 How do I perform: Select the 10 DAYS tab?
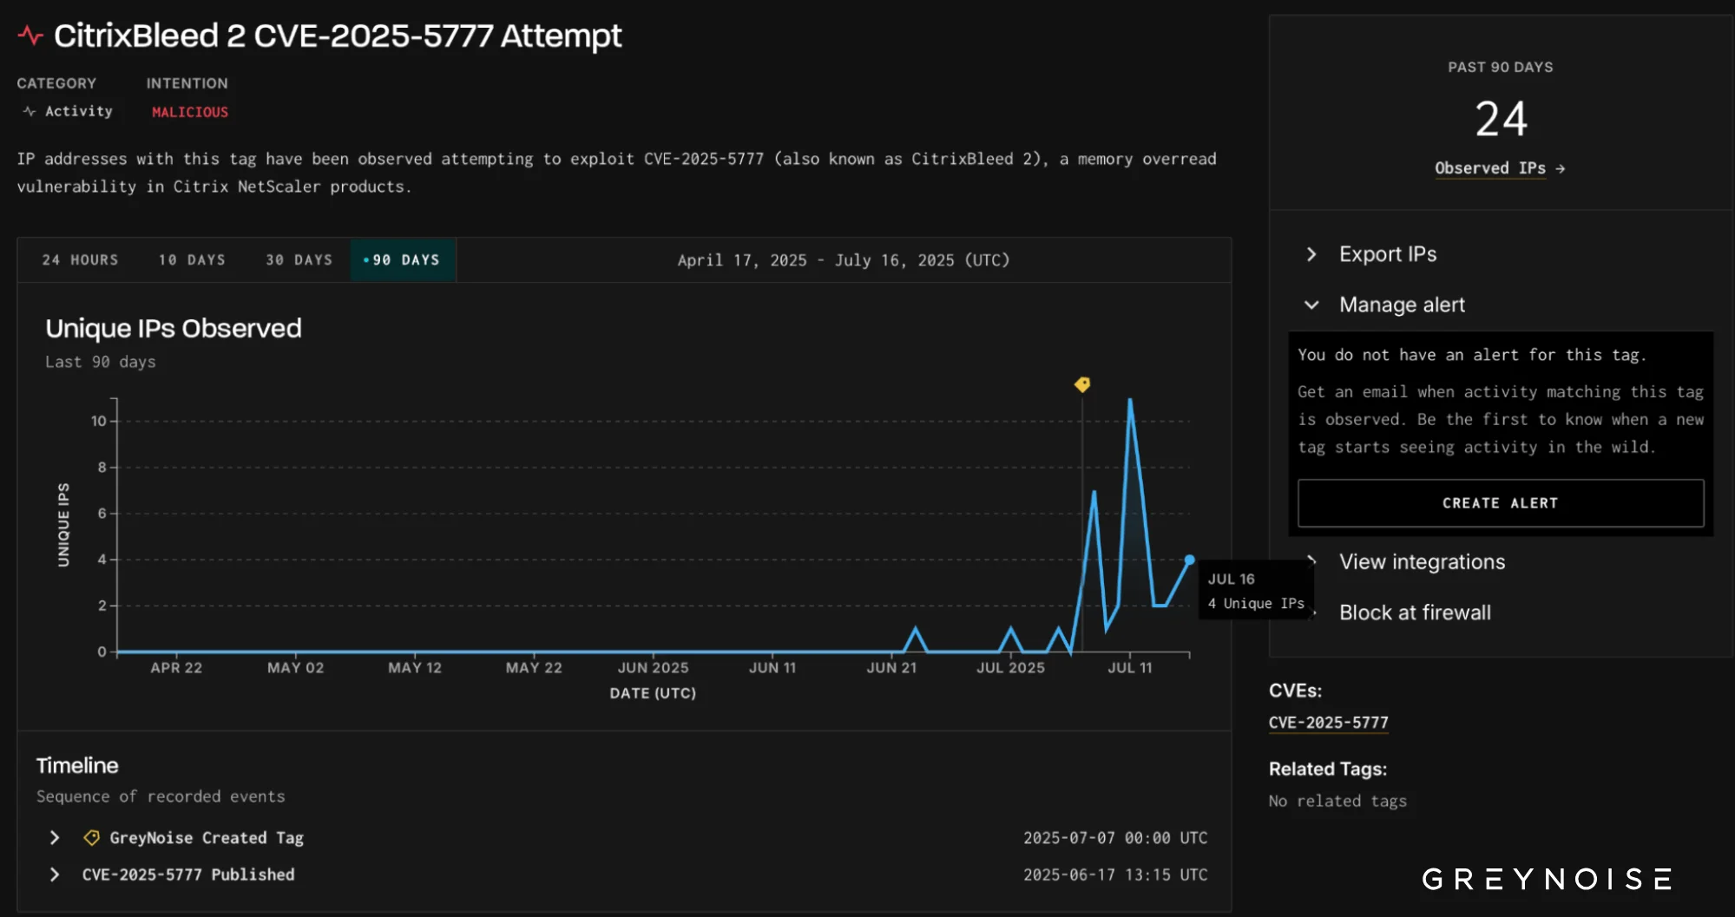190,259
